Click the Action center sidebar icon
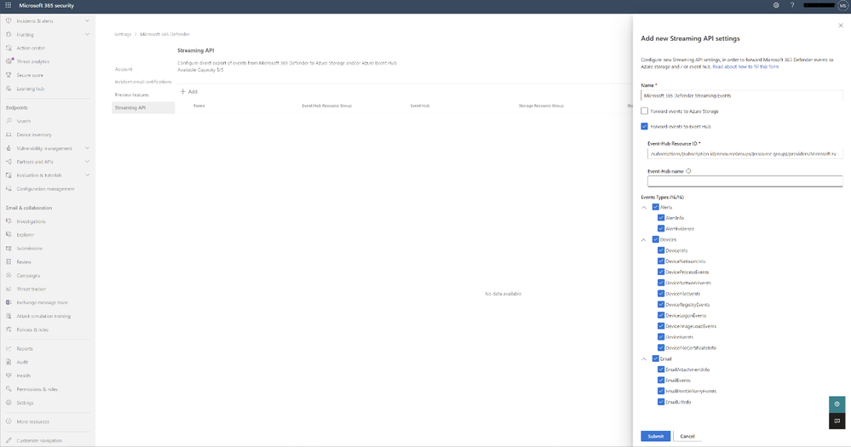 (x=9, y=48)
